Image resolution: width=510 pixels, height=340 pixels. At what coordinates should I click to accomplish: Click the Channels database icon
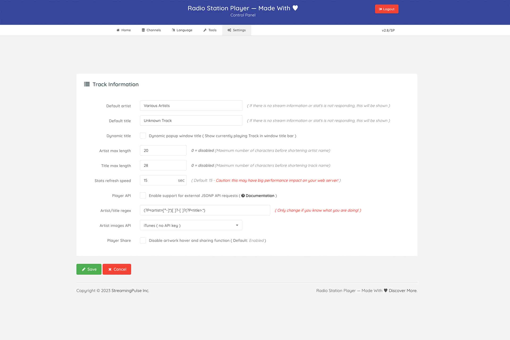click(143, 30)
